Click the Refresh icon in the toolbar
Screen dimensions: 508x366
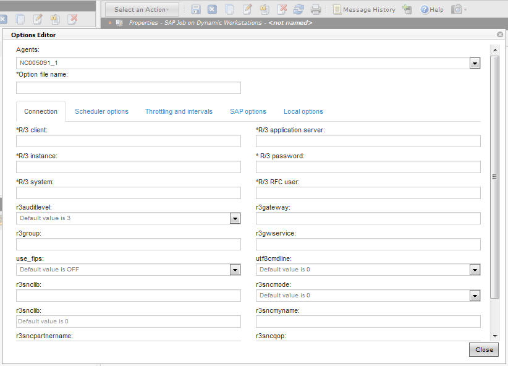[297, 9]
